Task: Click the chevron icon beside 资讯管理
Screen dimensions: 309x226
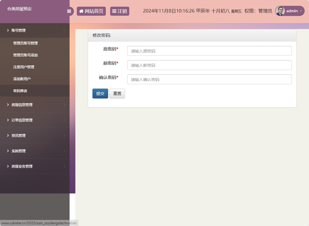Action: [x=8, y=136]
